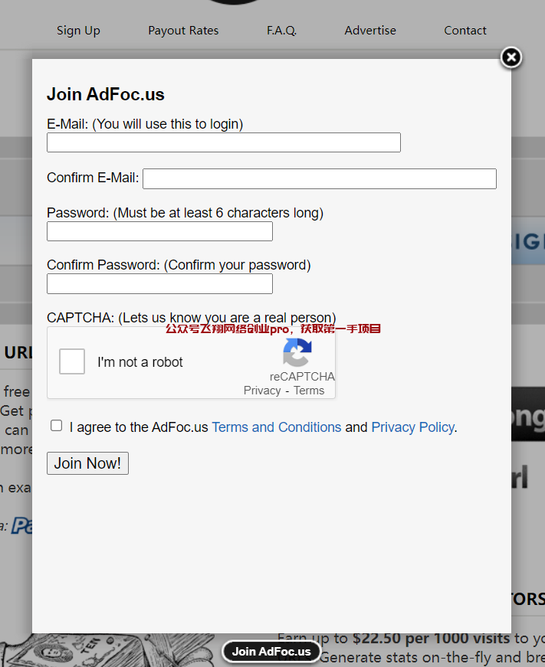Open the Contact page
Screen dimensions: 545x667
pos(465,31)
